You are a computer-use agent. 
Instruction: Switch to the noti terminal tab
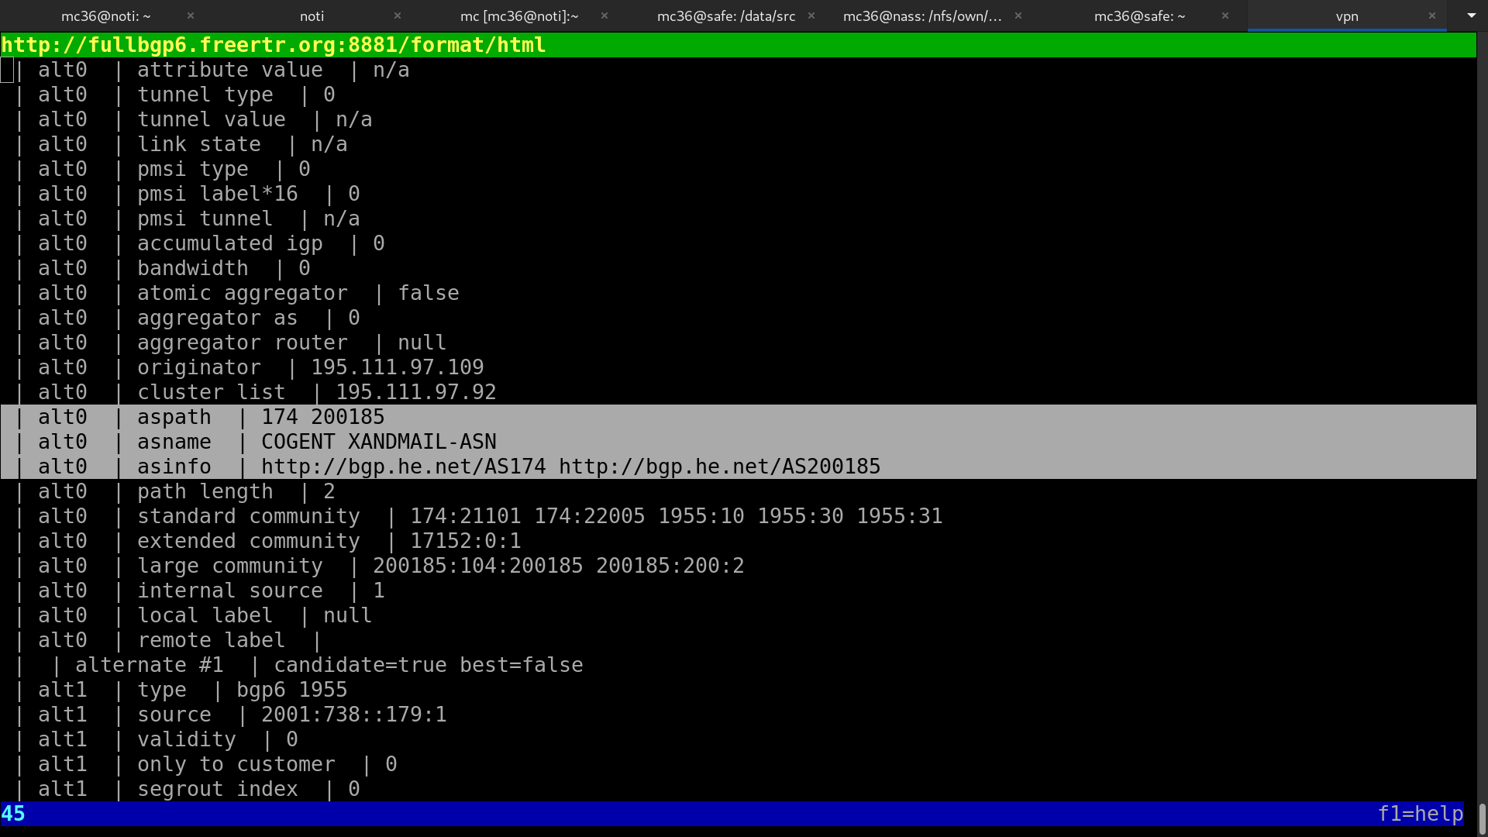coord(312,15)
